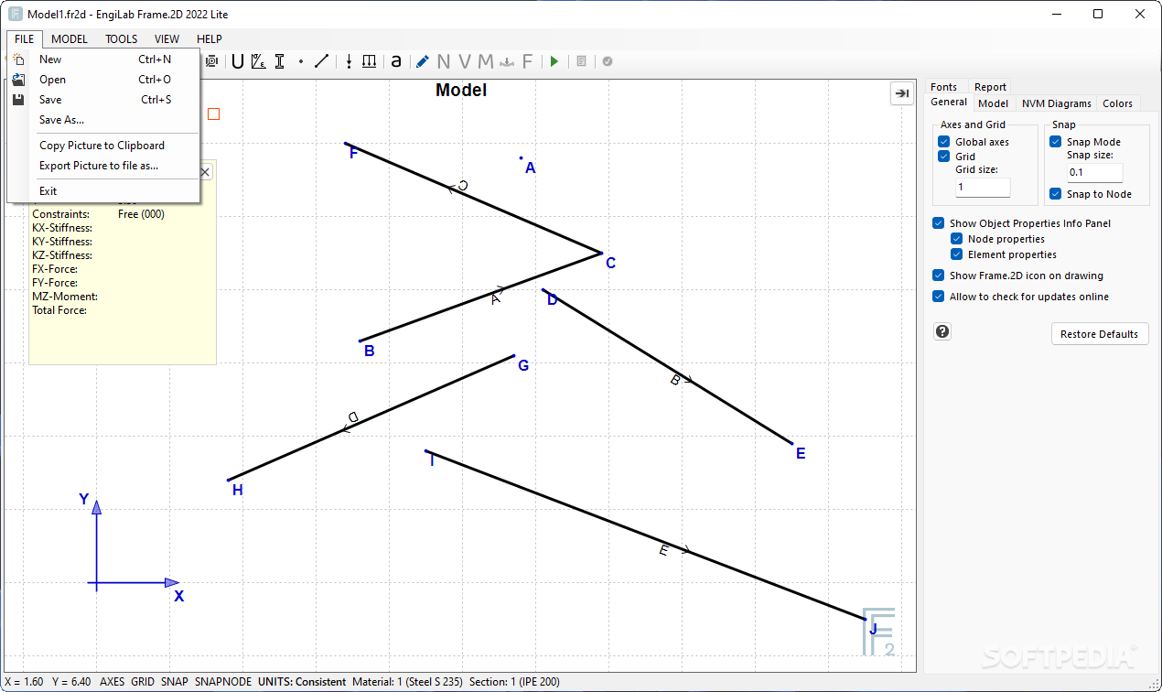Show the F reactions diagram icon
The width and height of the screenshot is (1162, 692).
(x=527, y=61)
